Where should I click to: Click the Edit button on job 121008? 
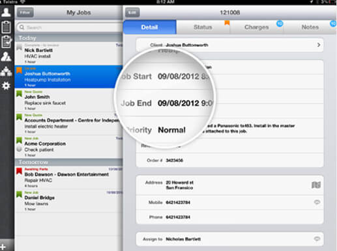pyautogui.click(x=132, y=12)
